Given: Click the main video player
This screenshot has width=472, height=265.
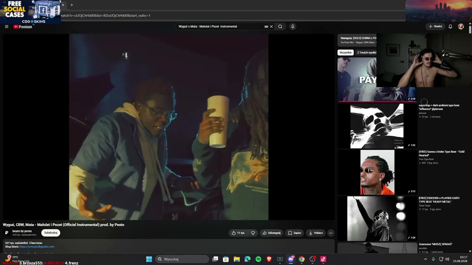Looking at the screenshot, I should coord(169,127).
